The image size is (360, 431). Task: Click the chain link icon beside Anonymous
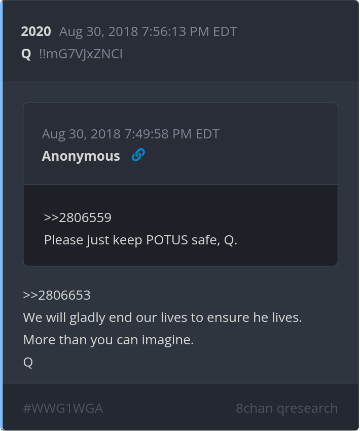point(138,155)
